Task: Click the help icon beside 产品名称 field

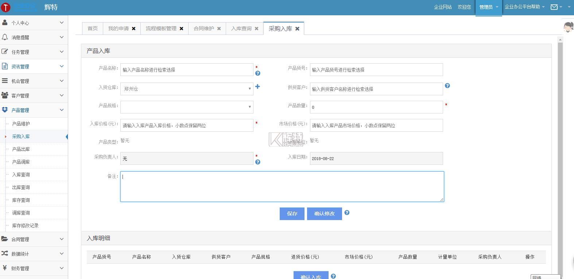Action: pyautogui.click(x=257, y=73)
